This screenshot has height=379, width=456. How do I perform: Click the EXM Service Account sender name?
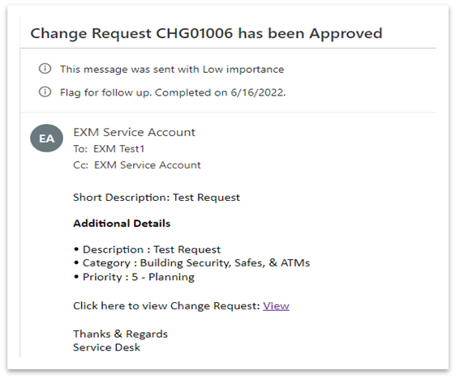[134, 132]
